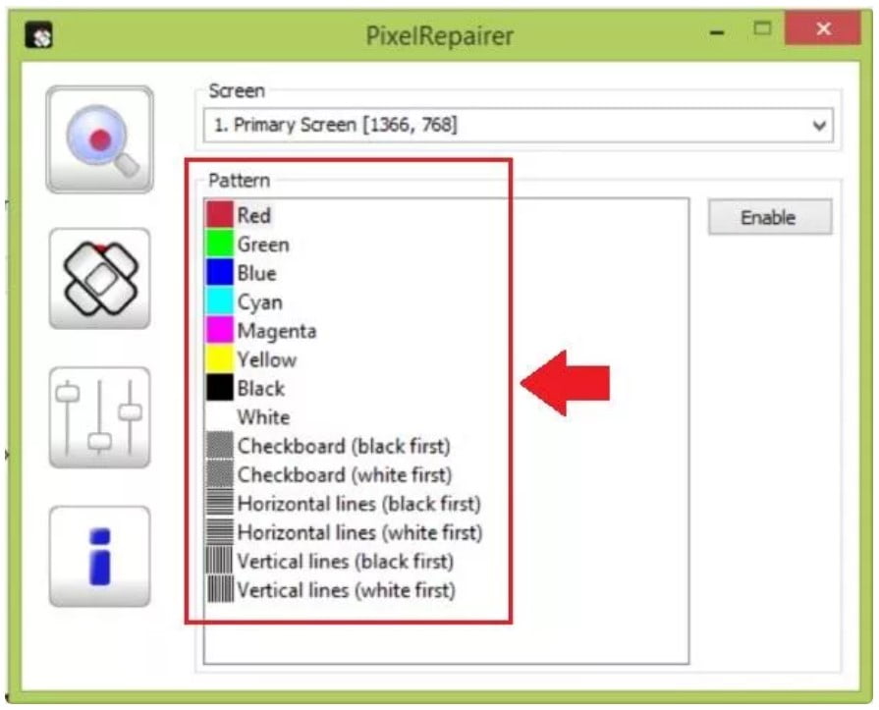Click the Enable button

click(x=770, y=217)
